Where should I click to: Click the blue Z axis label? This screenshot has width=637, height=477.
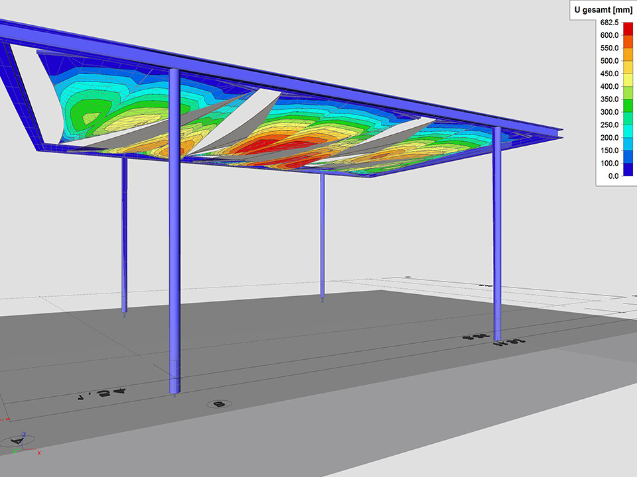24,435
